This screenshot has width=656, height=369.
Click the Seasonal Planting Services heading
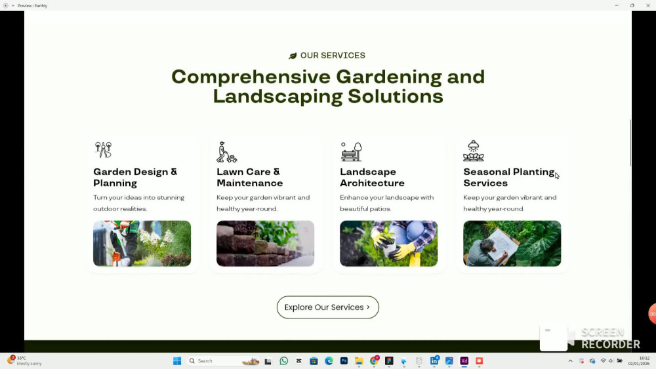pos(509,178)
